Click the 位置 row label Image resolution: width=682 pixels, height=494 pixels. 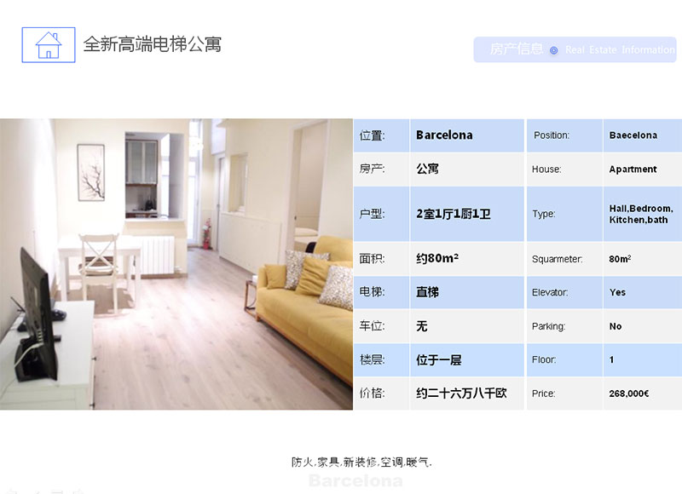(373, 135)
